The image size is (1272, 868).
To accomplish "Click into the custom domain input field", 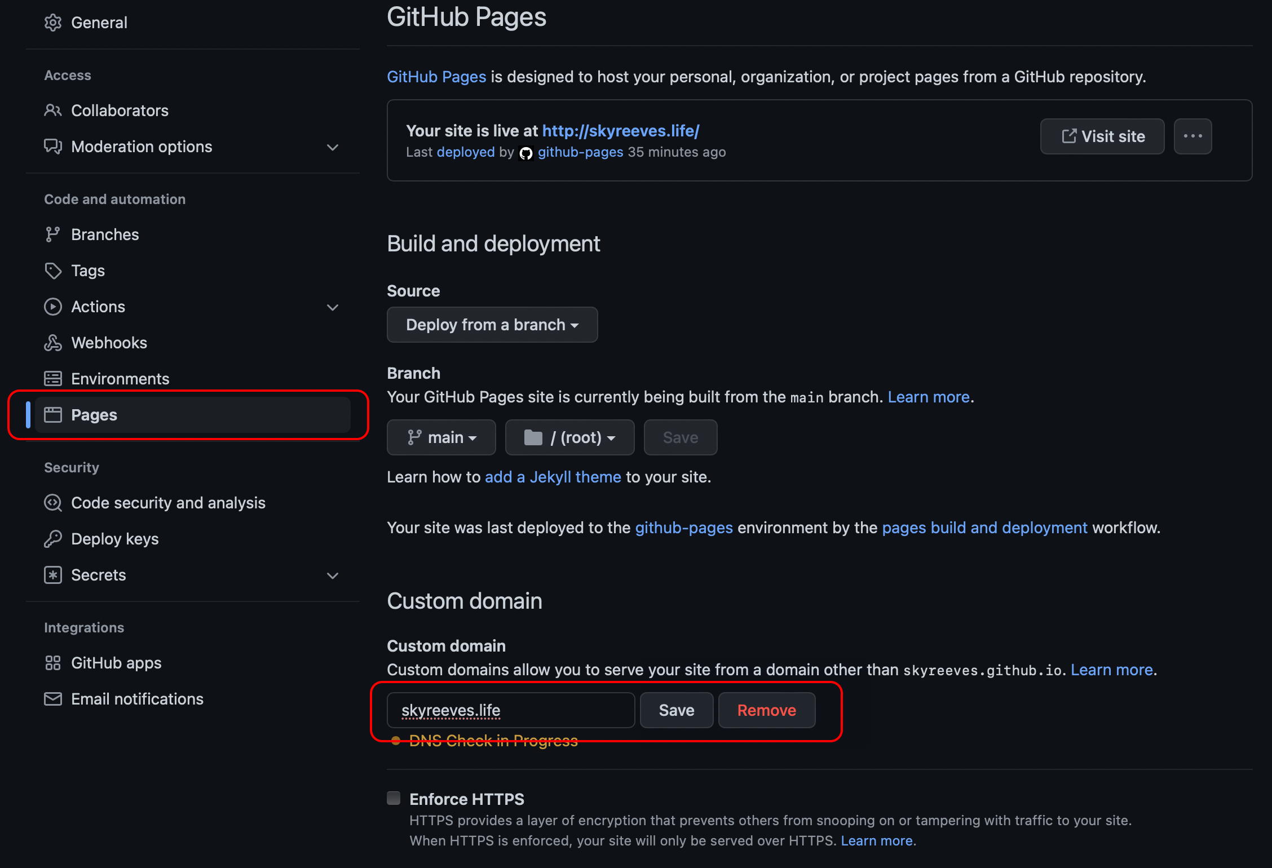I will point(511,710).
